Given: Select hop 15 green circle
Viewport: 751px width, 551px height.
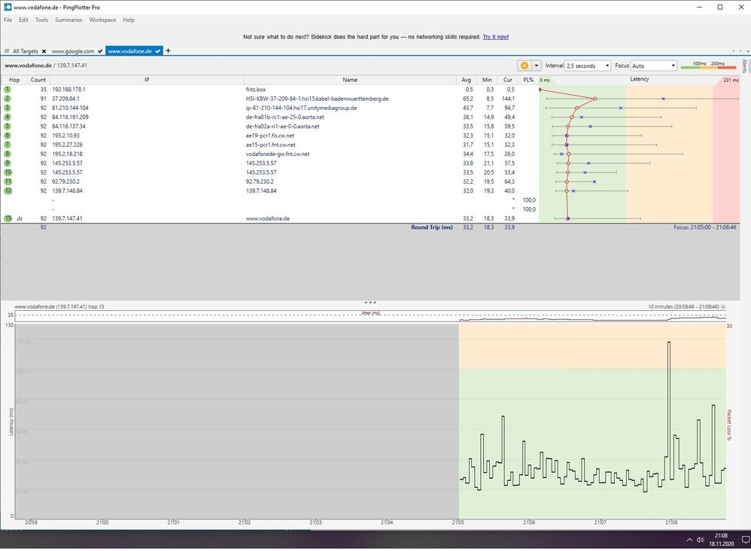Looking at the screenshot, I should pyautogui.click(x=8, y=218).
